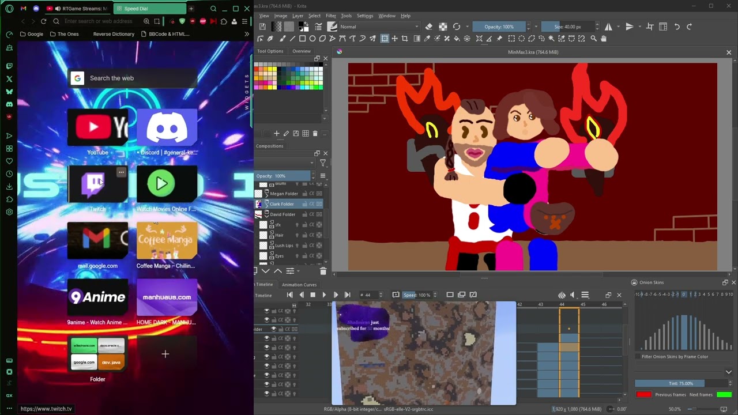This screenshot has height=415, width=738.
Task: Open the Layer menu in Krita
Action: pos(298,16)
